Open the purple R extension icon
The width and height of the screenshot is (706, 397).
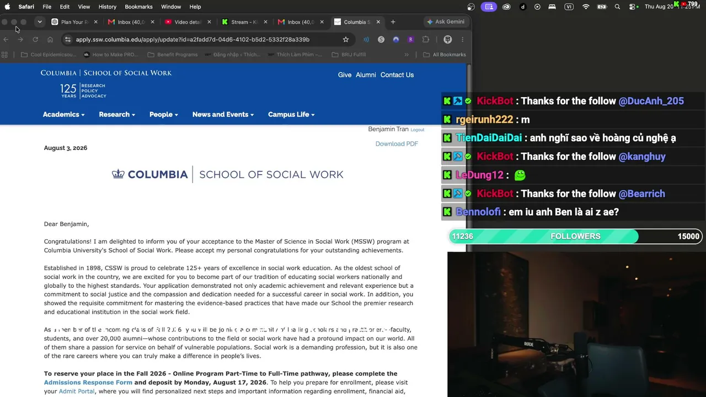[x=410, y=40]
